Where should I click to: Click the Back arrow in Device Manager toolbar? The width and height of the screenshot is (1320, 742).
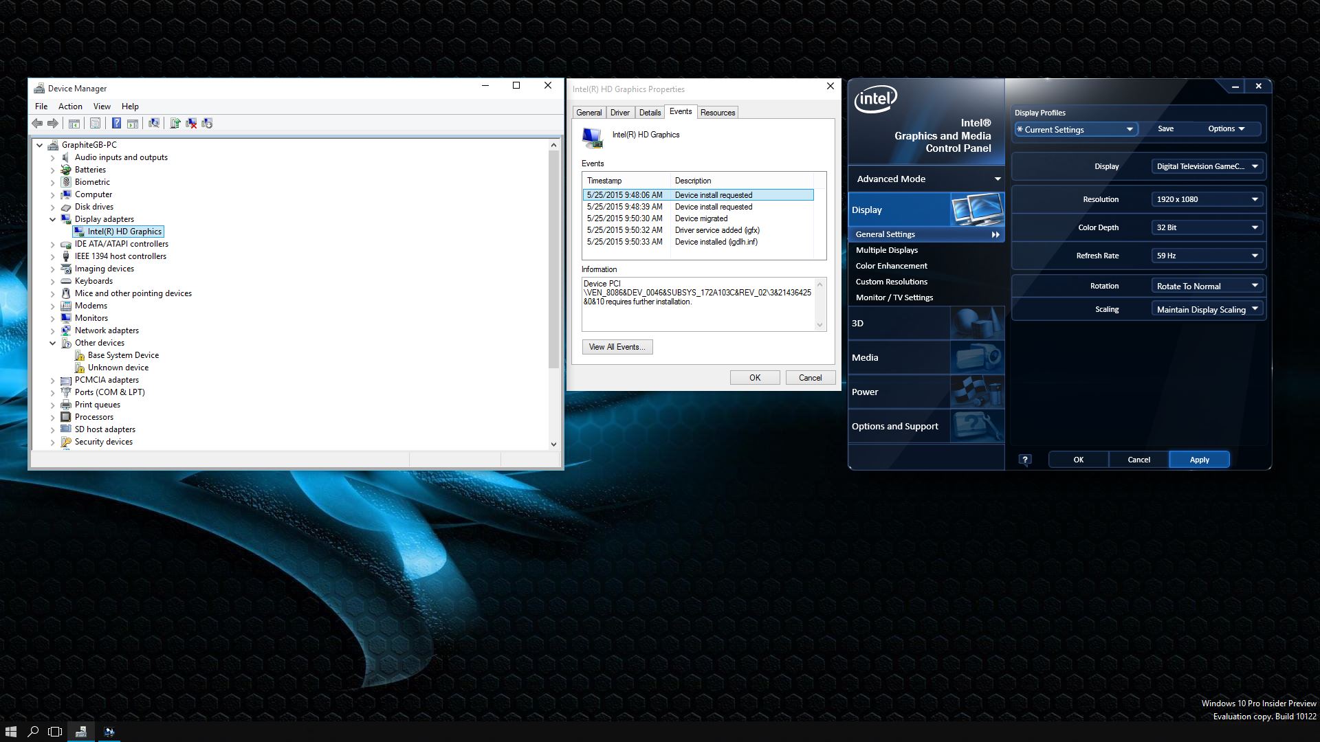coord(37,123)
